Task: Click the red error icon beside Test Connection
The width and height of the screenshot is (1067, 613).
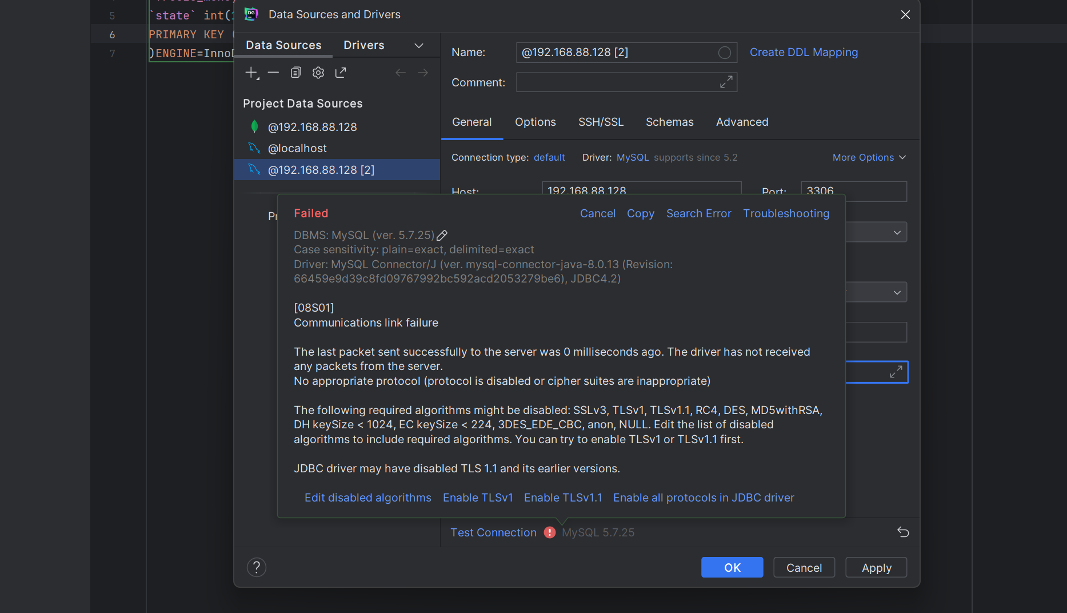Action: coord(550,532)
